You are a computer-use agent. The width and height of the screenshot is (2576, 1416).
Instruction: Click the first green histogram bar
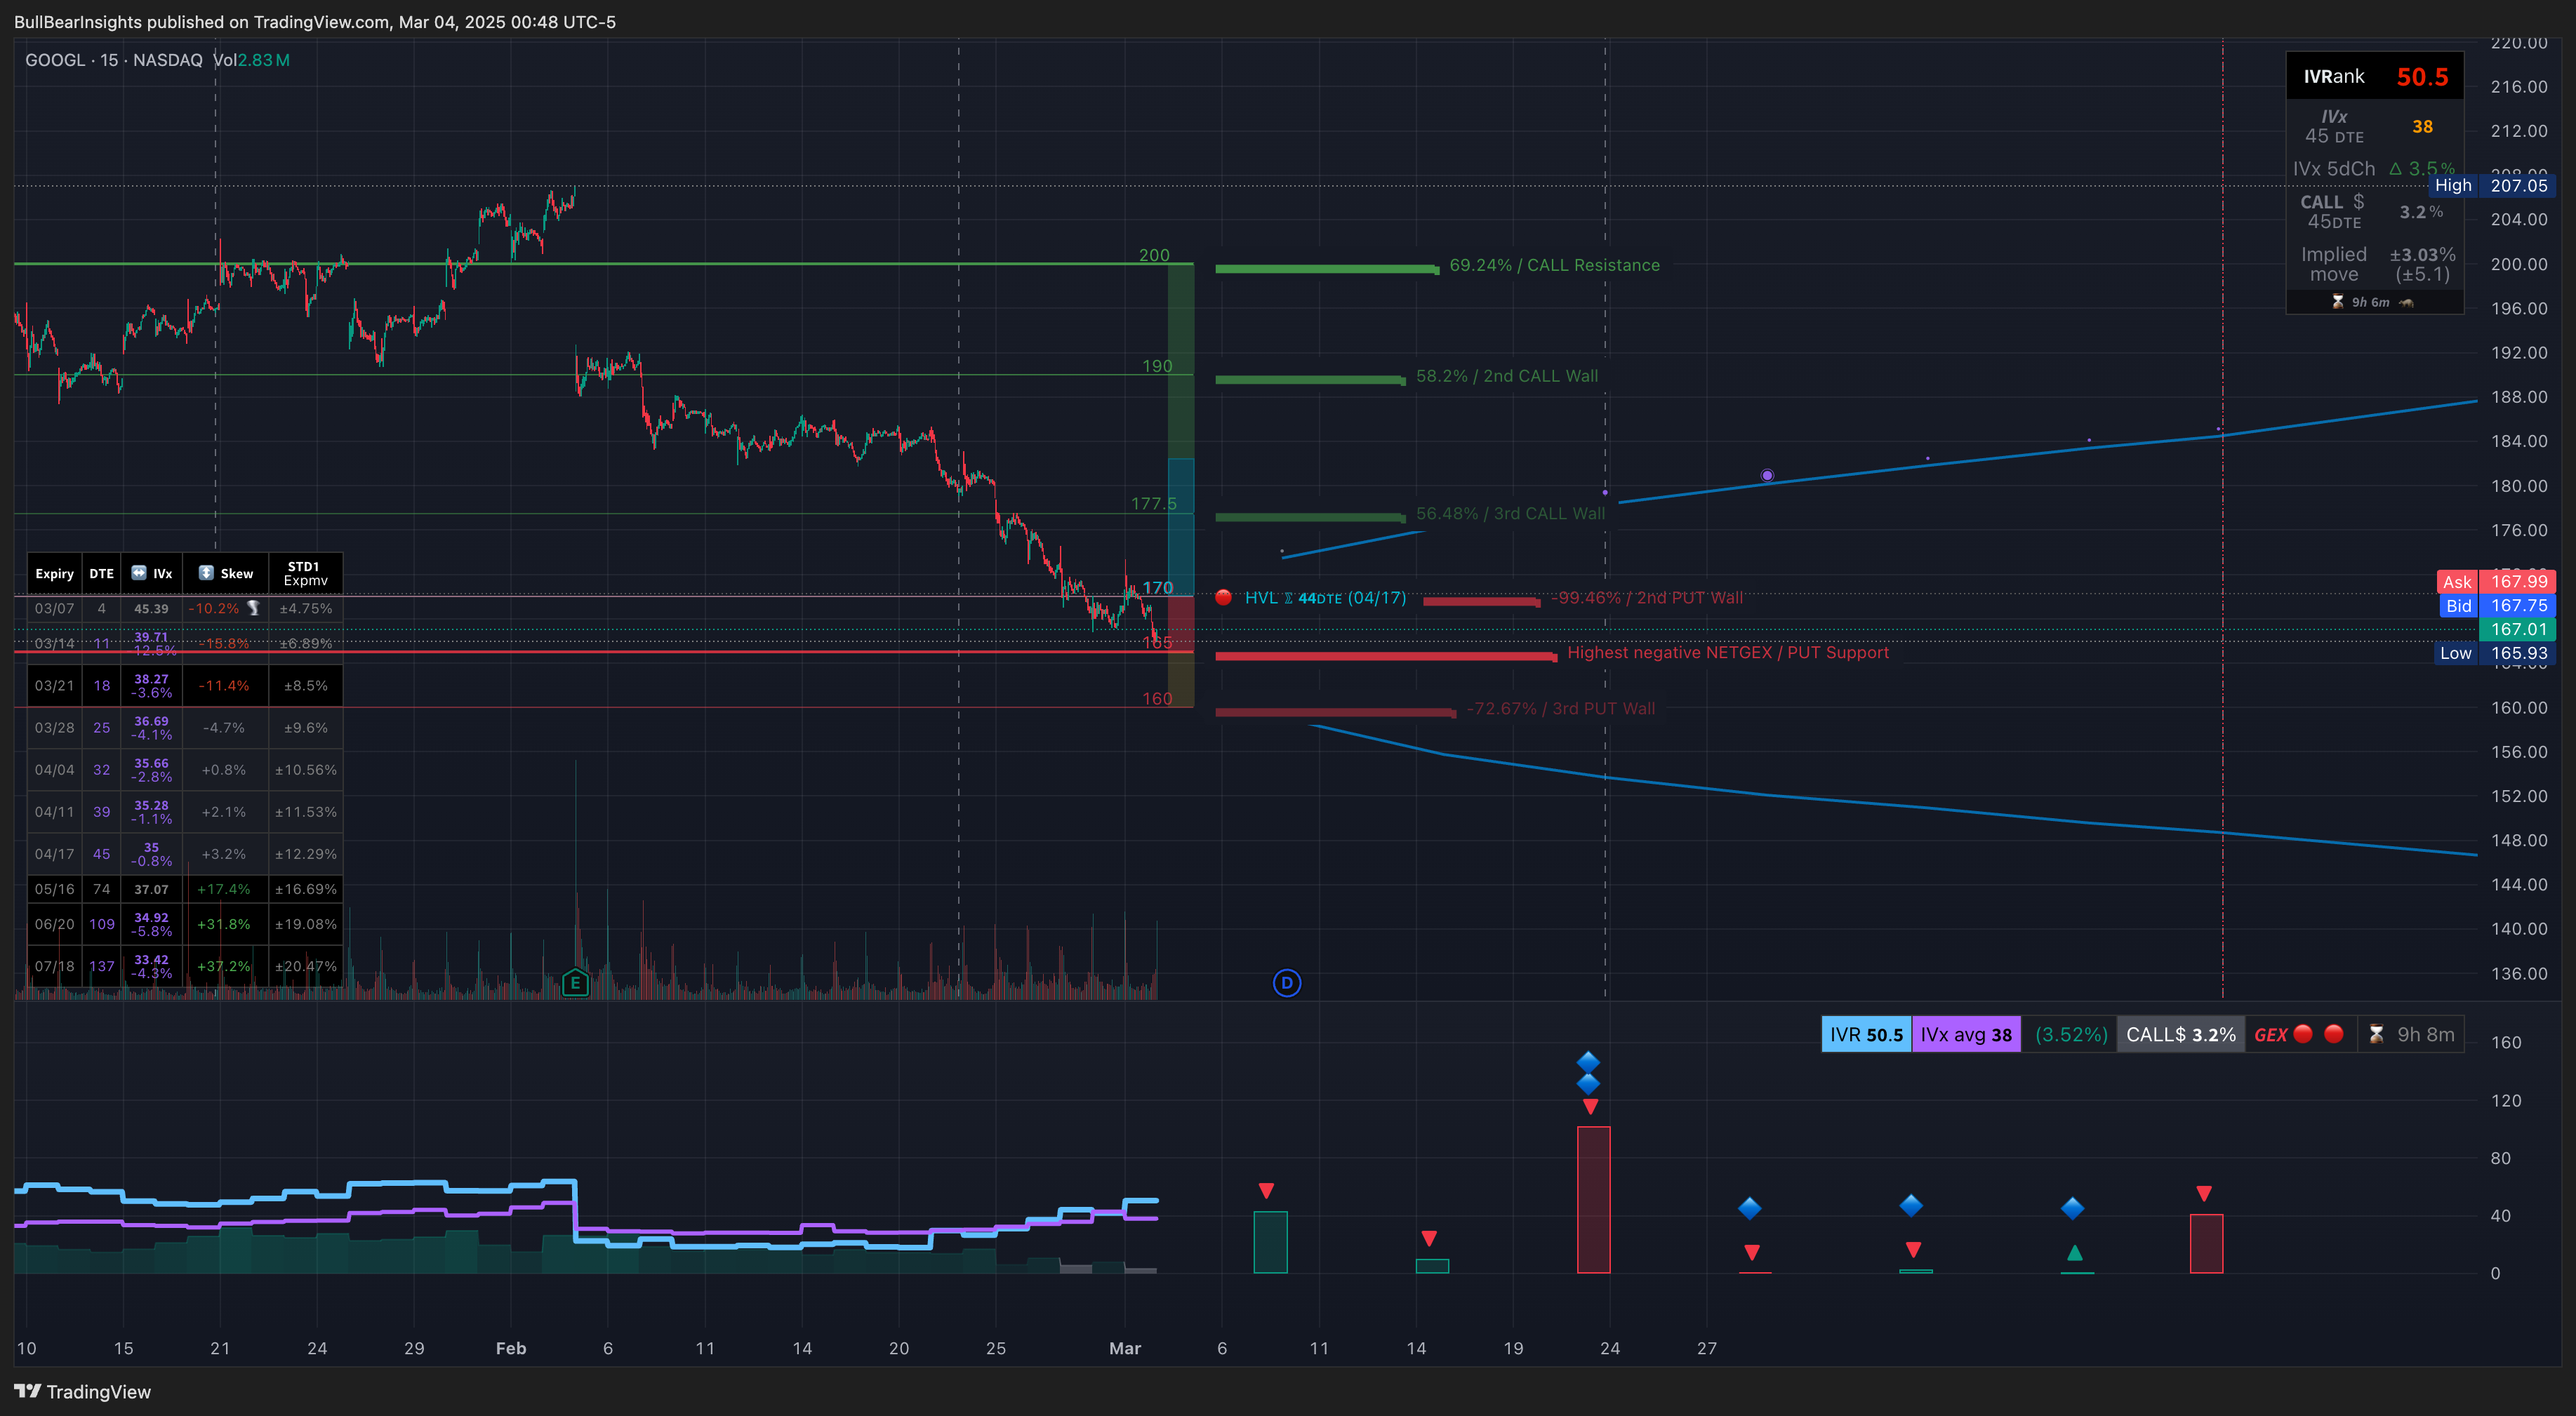(x=1270, y=1242)
